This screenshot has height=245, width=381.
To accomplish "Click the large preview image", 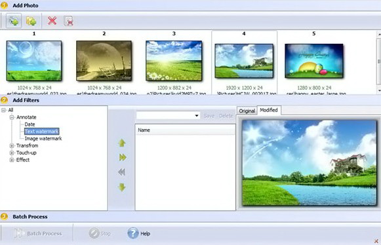I will point(310,162).
